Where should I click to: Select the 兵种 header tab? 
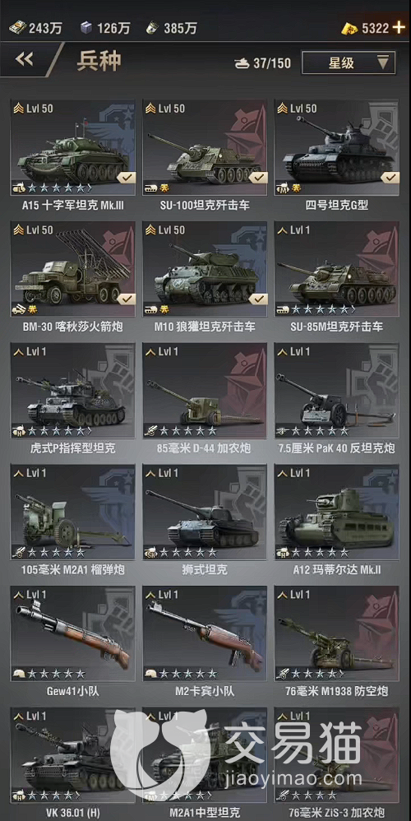point(99,61)
